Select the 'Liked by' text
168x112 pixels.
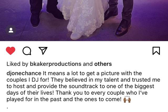click(17, 64)
